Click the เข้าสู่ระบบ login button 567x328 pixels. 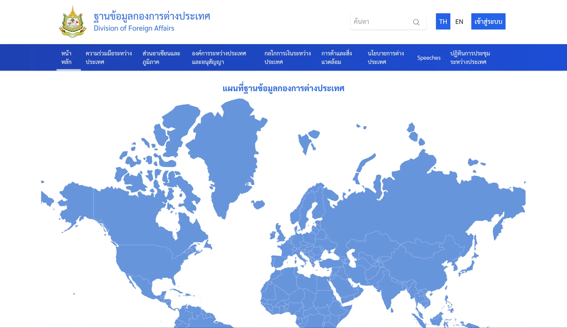click(x=488, y=21)
